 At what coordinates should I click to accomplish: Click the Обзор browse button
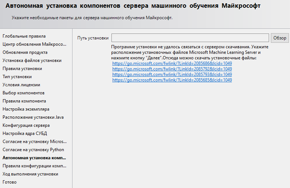(x=280, y=38)
